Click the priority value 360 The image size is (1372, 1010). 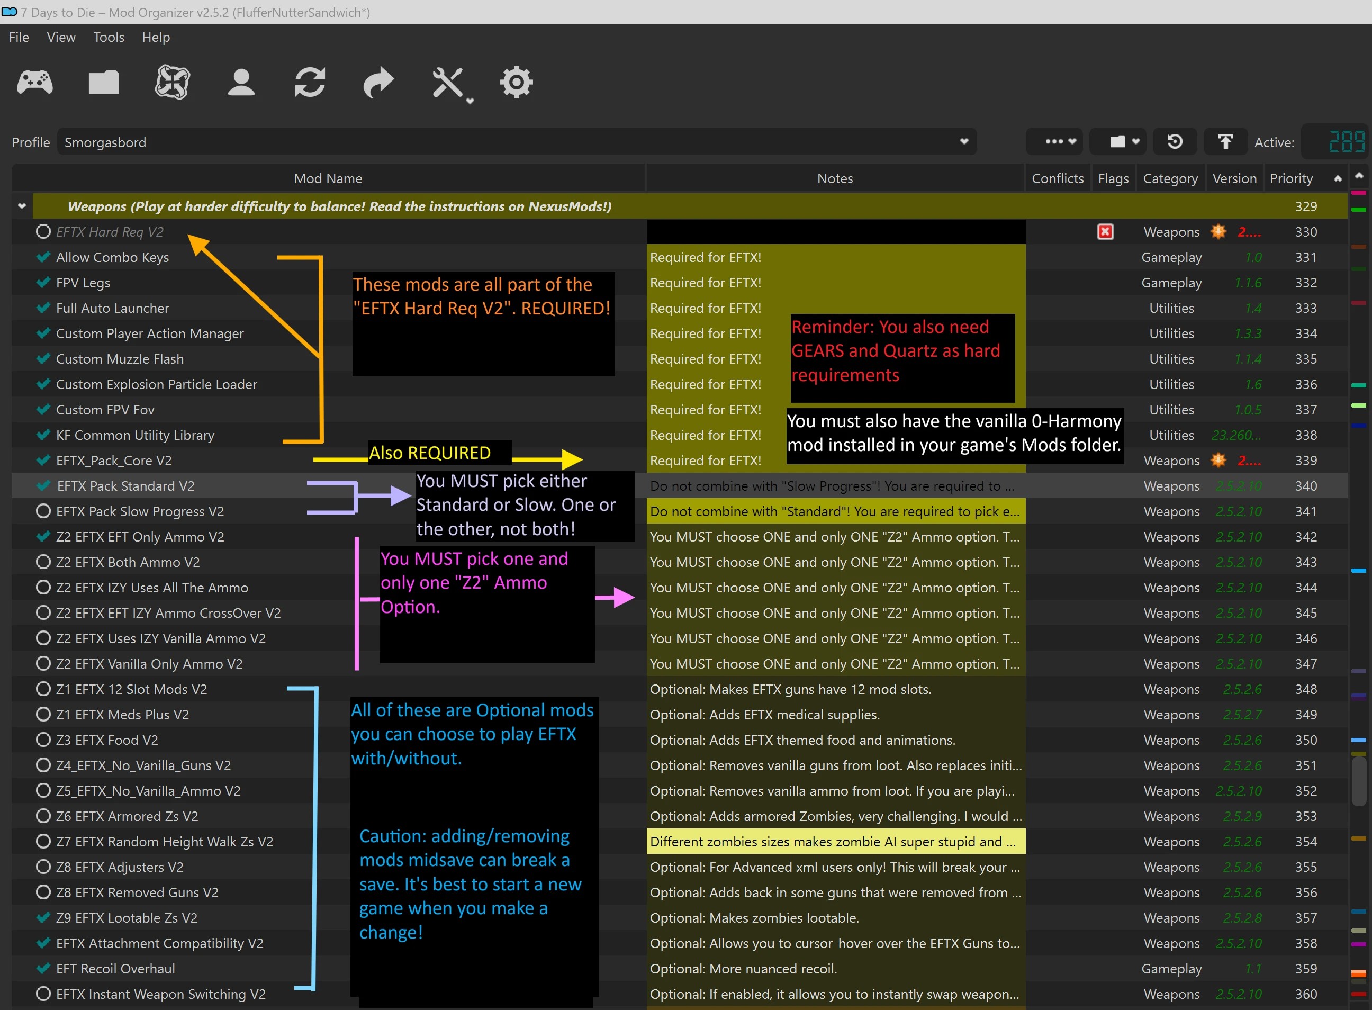(x=1305, y=994)
